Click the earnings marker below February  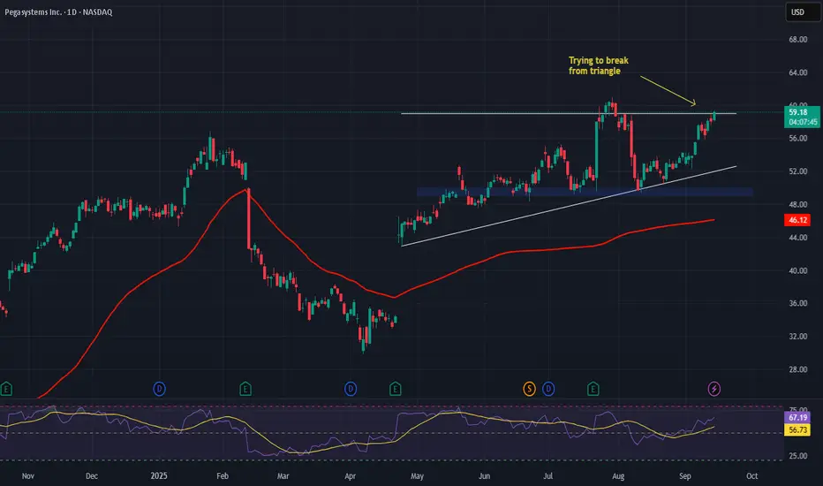tap(245, 390)
